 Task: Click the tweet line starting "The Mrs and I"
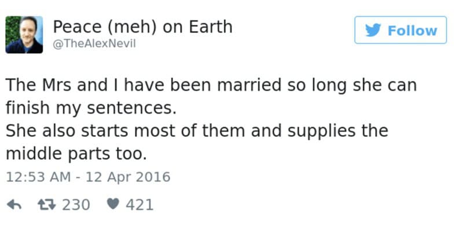tap(211, 87)
